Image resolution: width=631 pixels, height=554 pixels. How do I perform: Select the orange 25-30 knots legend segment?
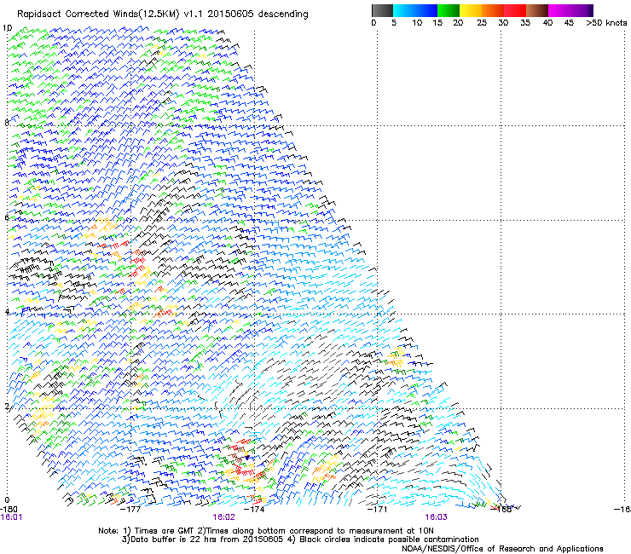pos(493,10)
